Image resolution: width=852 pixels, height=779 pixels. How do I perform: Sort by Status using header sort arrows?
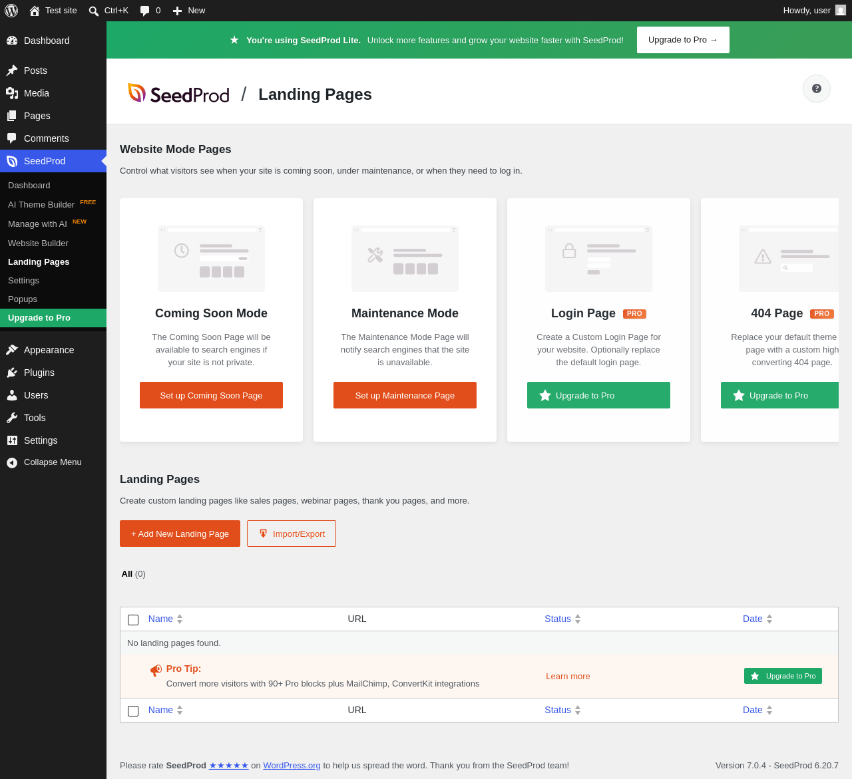click(578, 619)
